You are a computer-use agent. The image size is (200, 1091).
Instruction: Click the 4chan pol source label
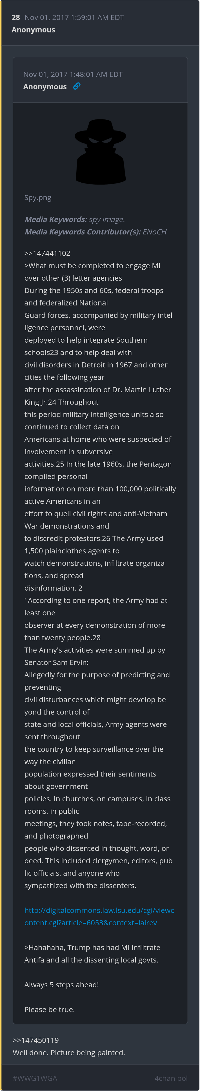(x=171, y=1078)
